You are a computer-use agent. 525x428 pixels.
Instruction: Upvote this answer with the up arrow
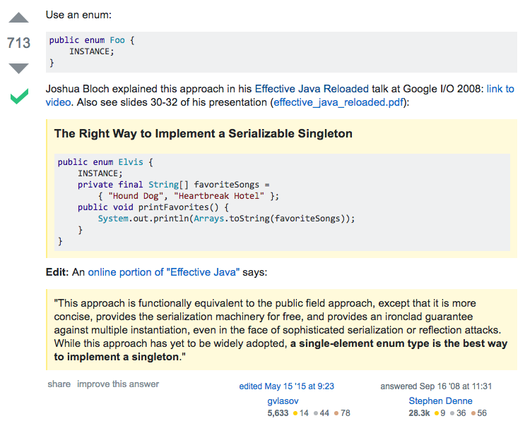click(19, 18)
